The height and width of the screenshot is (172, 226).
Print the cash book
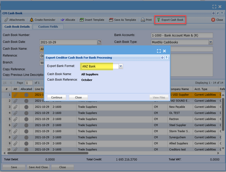pos(146,20)
